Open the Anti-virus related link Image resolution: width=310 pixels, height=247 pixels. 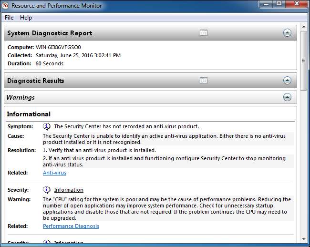pyautogui.click(x=54, y=173)
